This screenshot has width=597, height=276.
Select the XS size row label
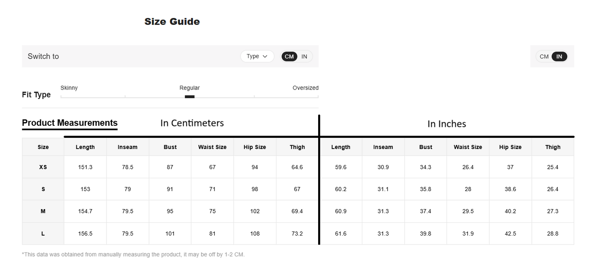(43, 167)
